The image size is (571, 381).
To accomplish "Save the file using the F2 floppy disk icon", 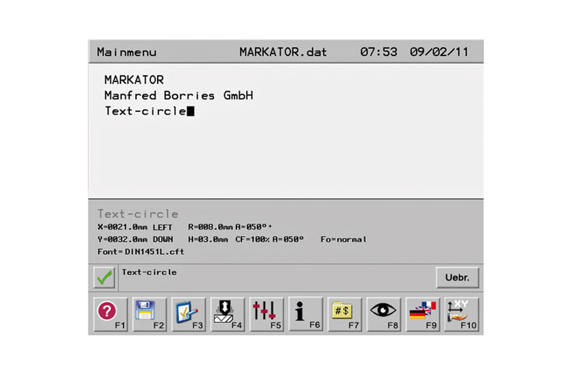I will point(150,314).
